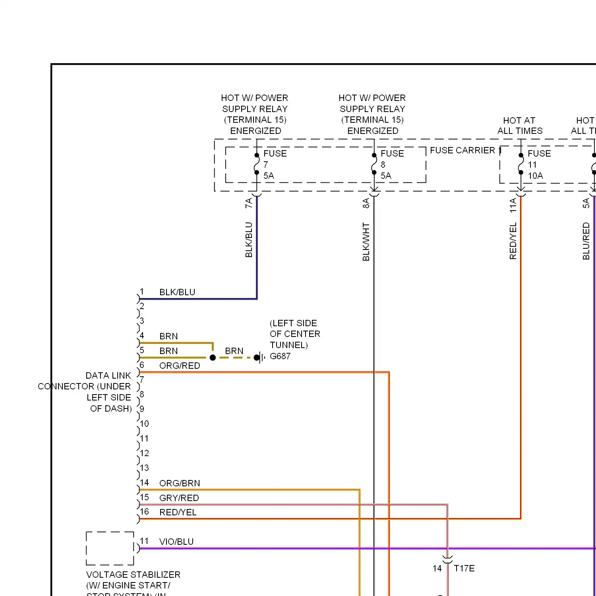Click vertical BLK/BLU wire label
The height and width of the screenshot is (596, 596).
pyautogui.click(x=249, y=240)
